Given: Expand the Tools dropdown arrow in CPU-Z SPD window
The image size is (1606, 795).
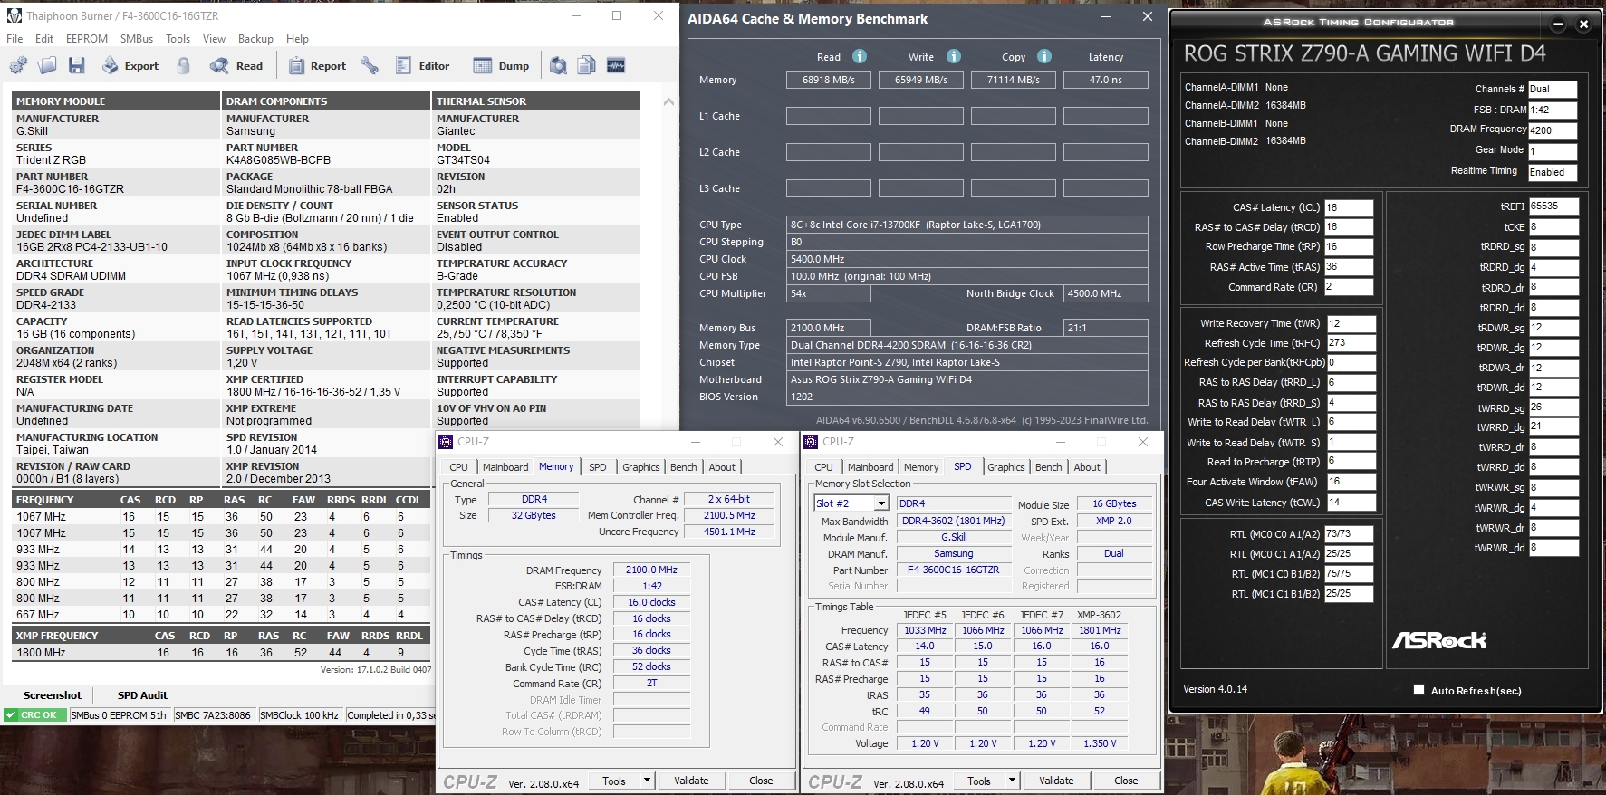Looking at the screenshot, I should (x=1012, y=781).
